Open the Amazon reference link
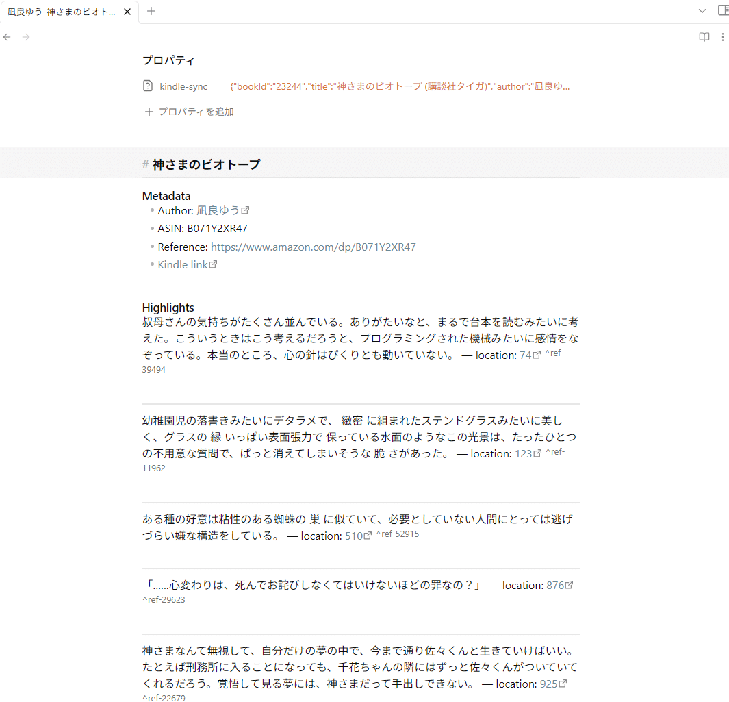 (x=313, y=247)
